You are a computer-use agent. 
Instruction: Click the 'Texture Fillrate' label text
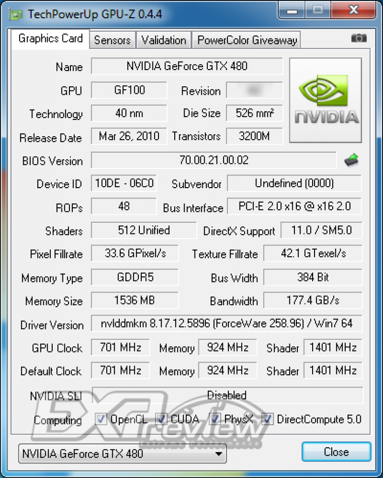click(225, 254)
